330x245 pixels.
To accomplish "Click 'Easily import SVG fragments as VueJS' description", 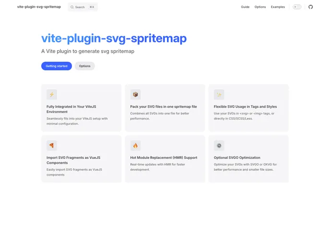I will [74, 172].
